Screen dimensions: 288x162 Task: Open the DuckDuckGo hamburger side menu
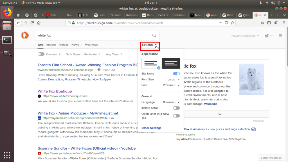pyautogui.click(x=280, y=36)
